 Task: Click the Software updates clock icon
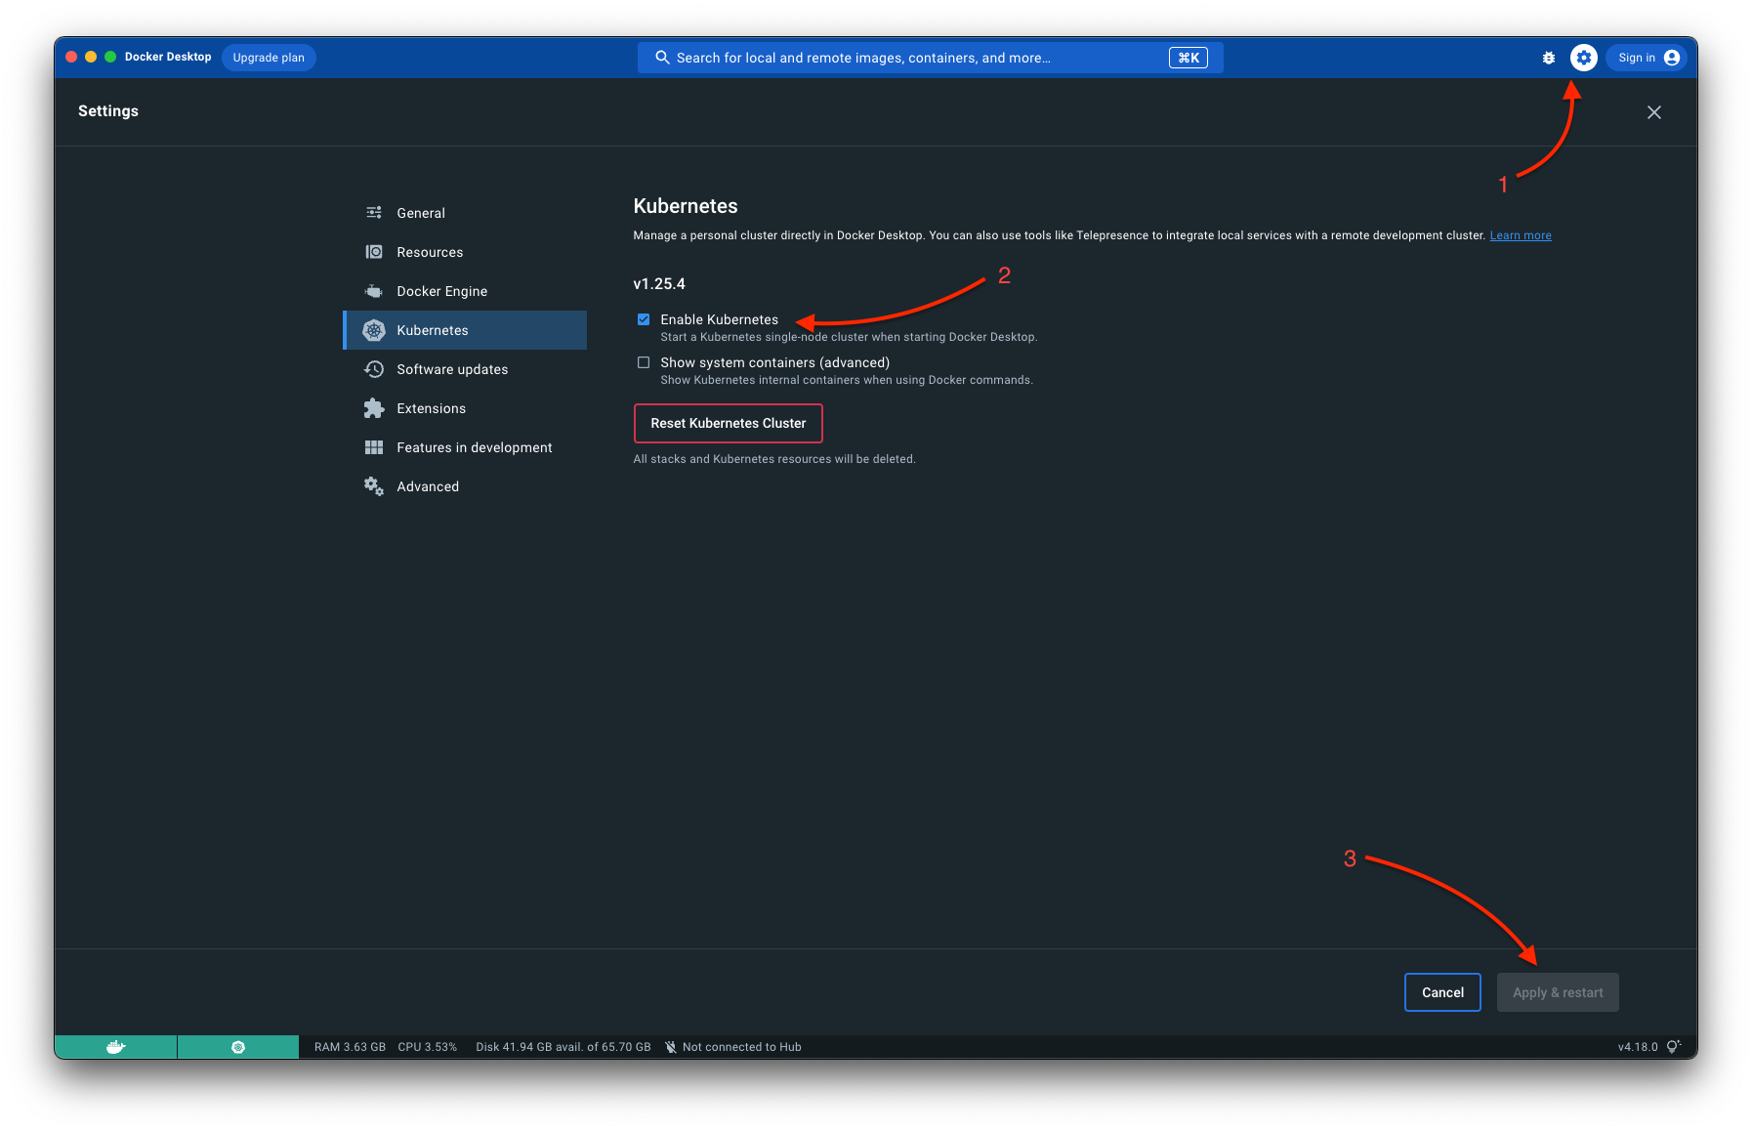374,369
